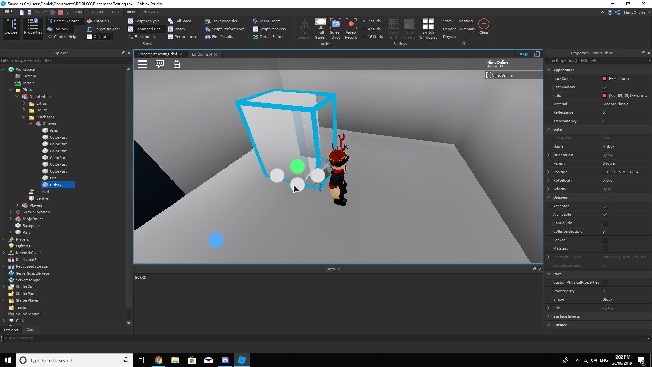The width and height of the screenshot is (652, 367).
Task: Collapse the Behavior properties section
Action: (x=549, y=197)
